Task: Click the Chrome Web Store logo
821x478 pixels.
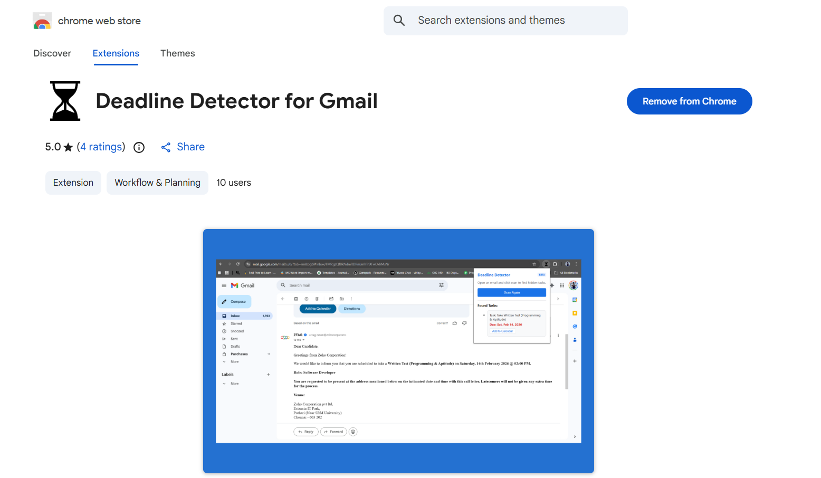Action: pyautogui.click(x=42, y=21)
